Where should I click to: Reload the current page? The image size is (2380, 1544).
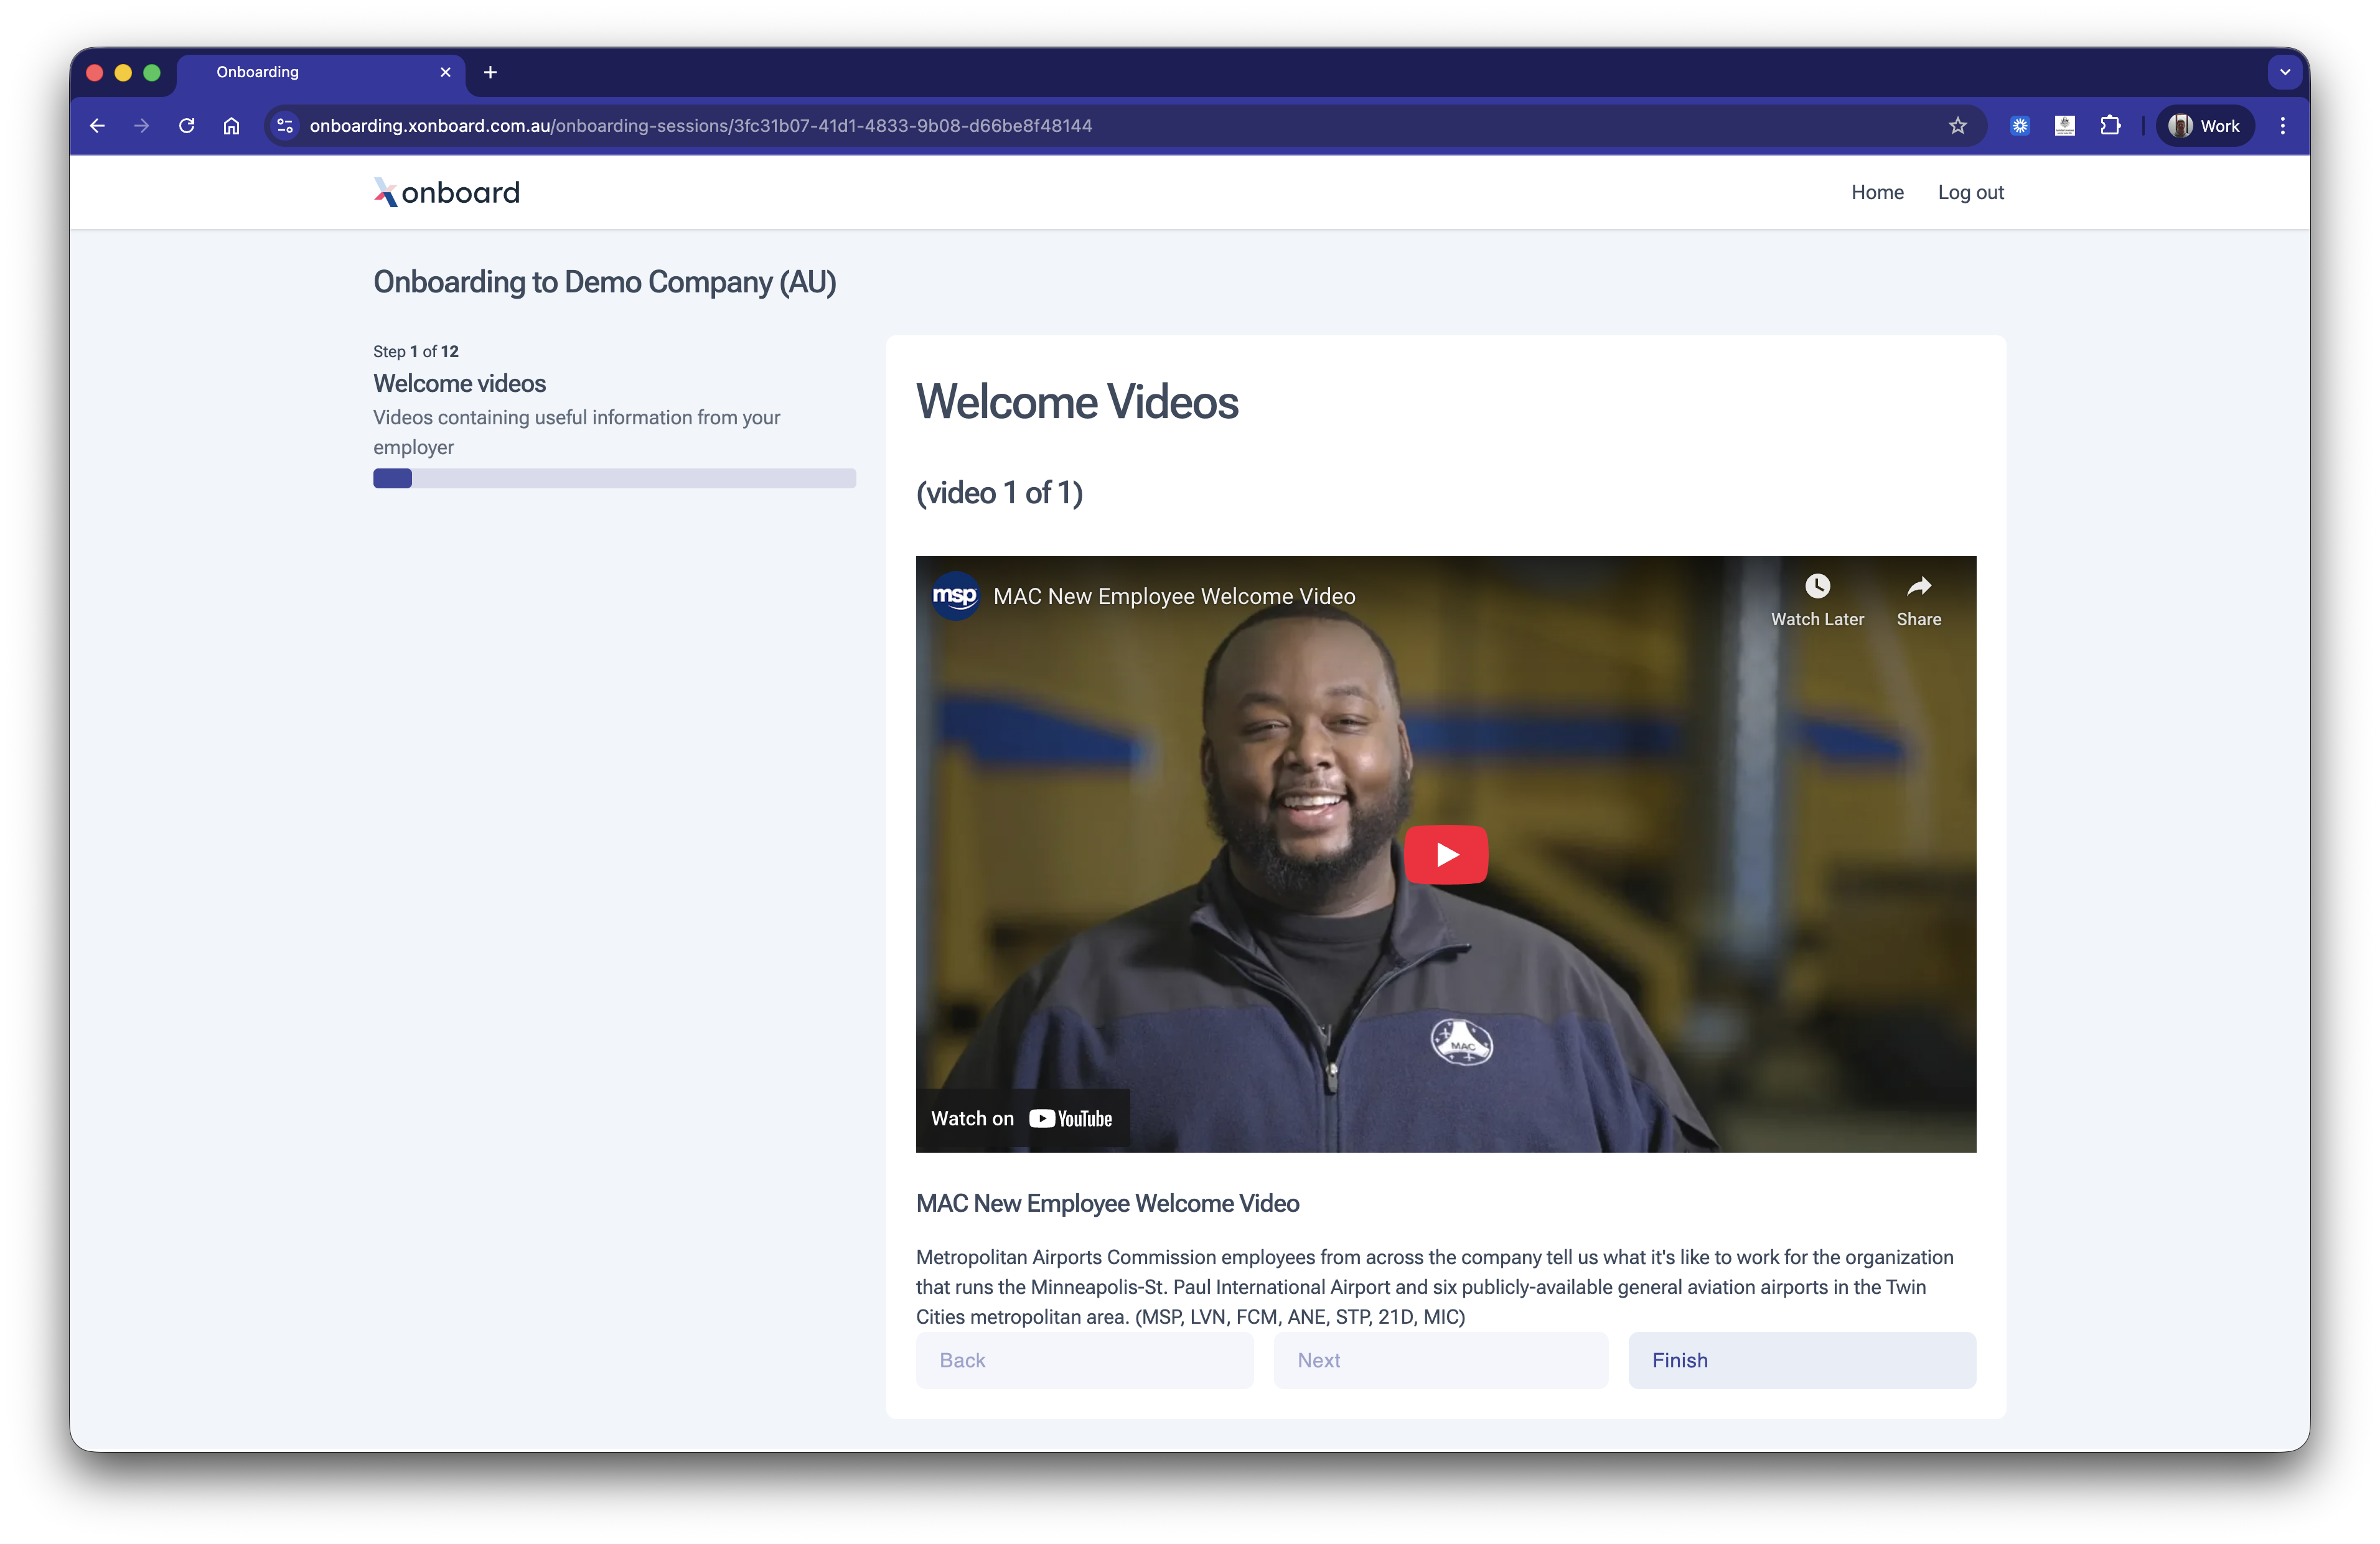click(x=186, y=125)
